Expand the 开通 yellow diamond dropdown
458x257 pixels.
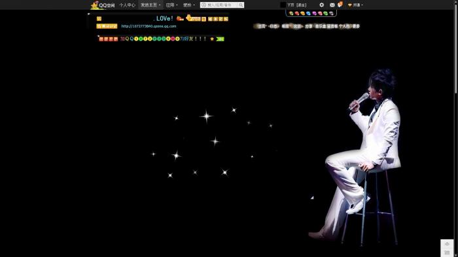click(x=355, y=5)
